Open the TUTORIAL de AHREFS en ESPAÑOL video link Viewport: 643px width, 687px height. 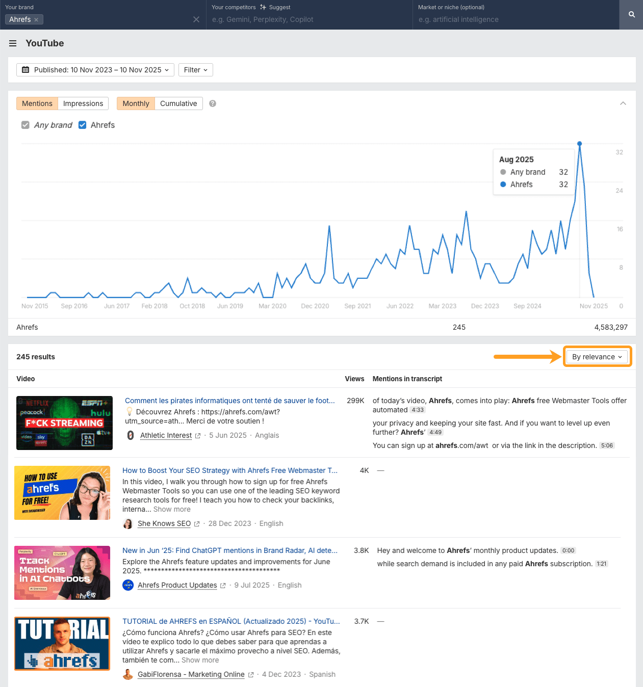click(x=230, y=621)
